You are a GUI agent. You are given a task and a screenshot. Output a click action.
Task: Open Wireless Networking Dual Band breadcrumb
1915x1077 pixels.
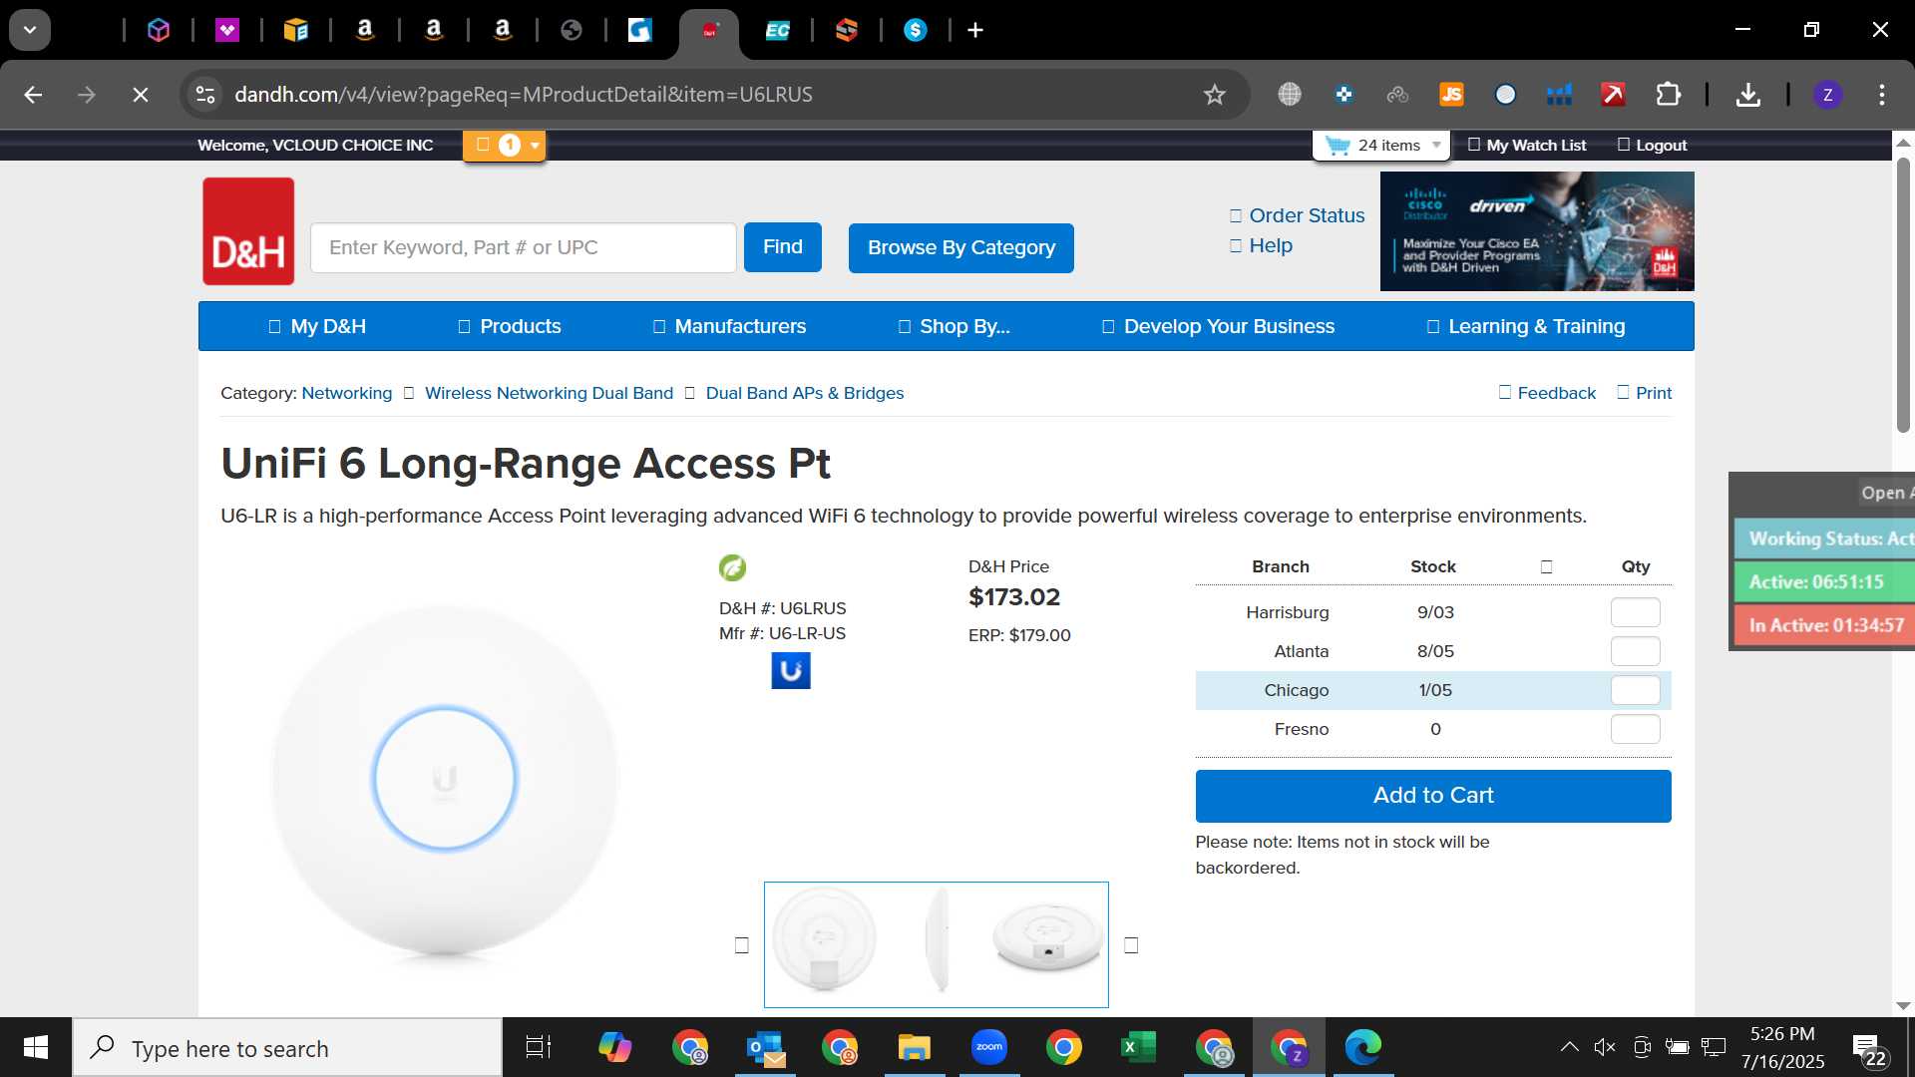tap(549, 393)
